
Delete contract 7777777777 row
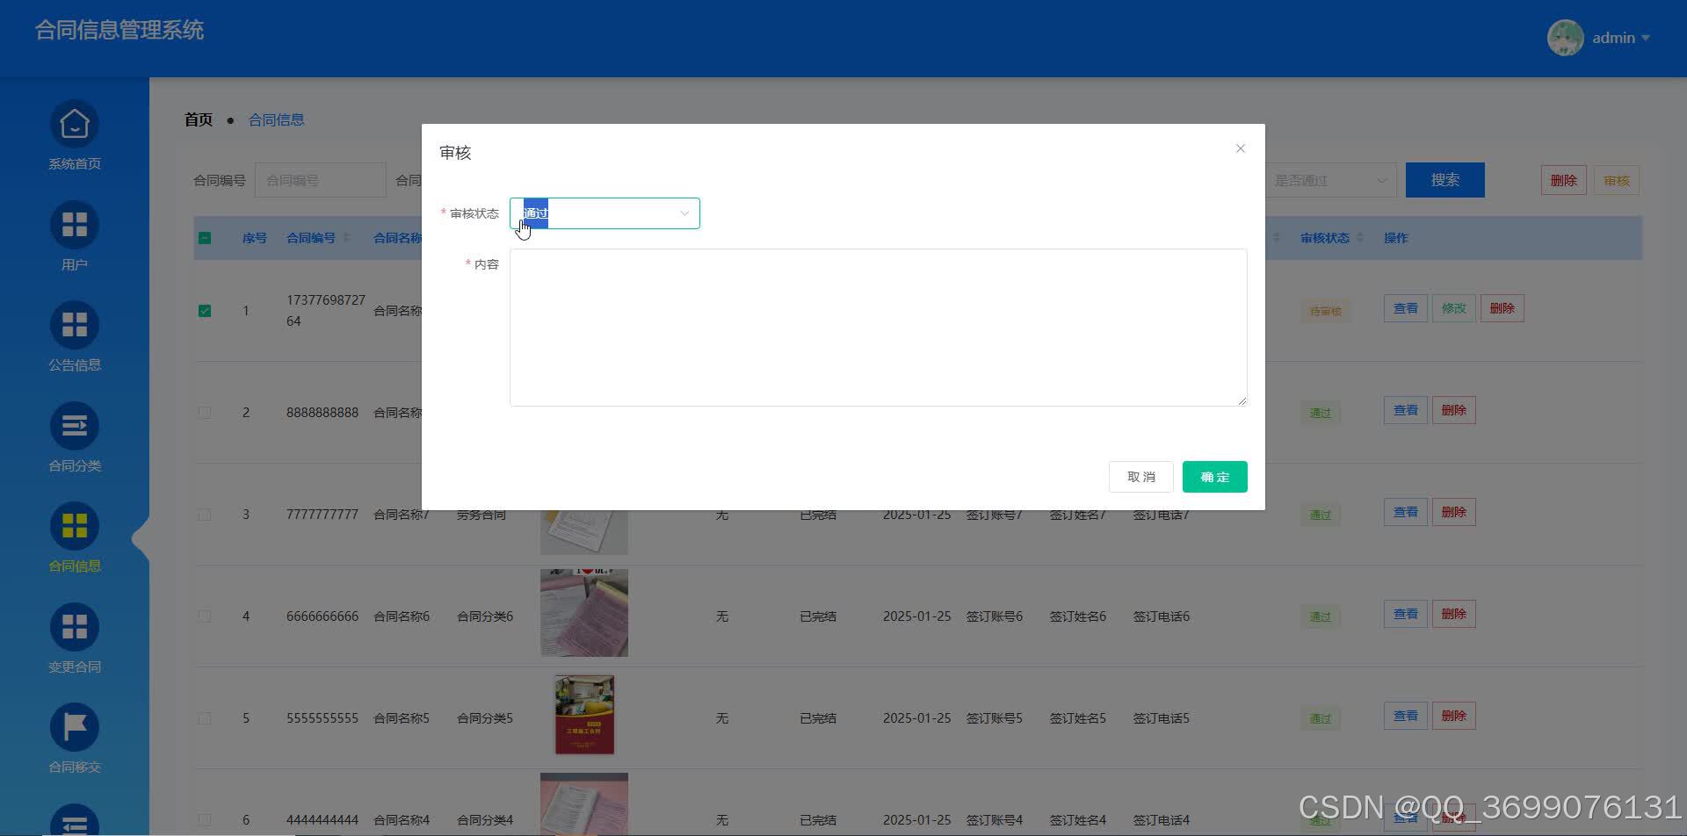tap(1454, 512)
